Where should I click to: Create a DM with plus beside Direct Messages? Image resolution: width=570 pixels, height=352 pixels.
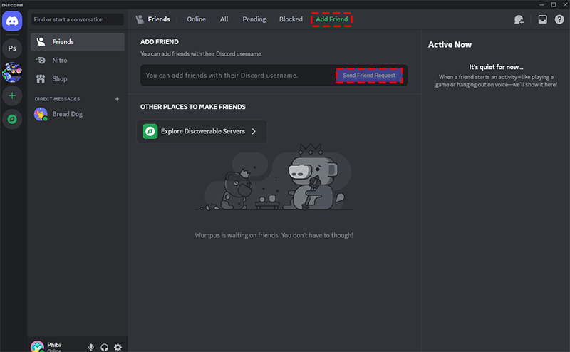(x=117, y=99)
